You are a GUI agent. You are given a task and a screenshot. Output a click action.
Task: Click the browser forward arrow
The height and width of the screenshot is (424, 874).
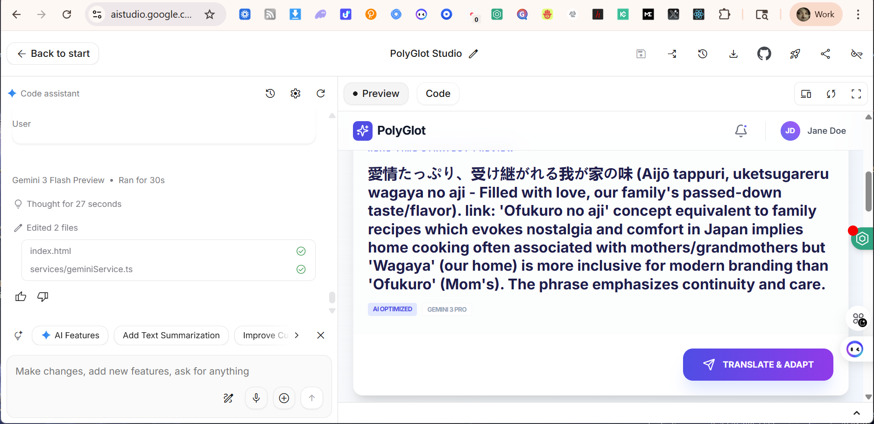42,14
